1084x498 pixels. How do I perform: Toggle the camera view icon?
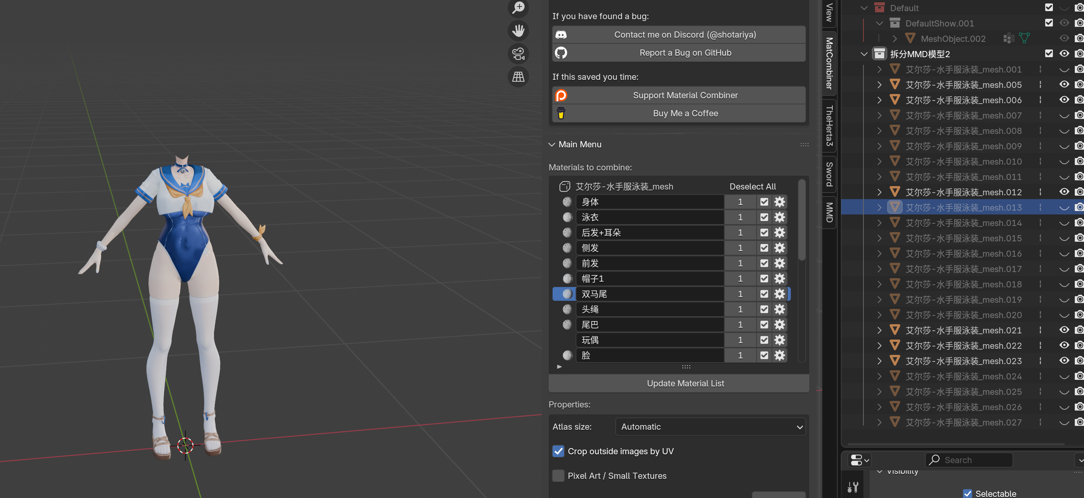click(518, 54)
